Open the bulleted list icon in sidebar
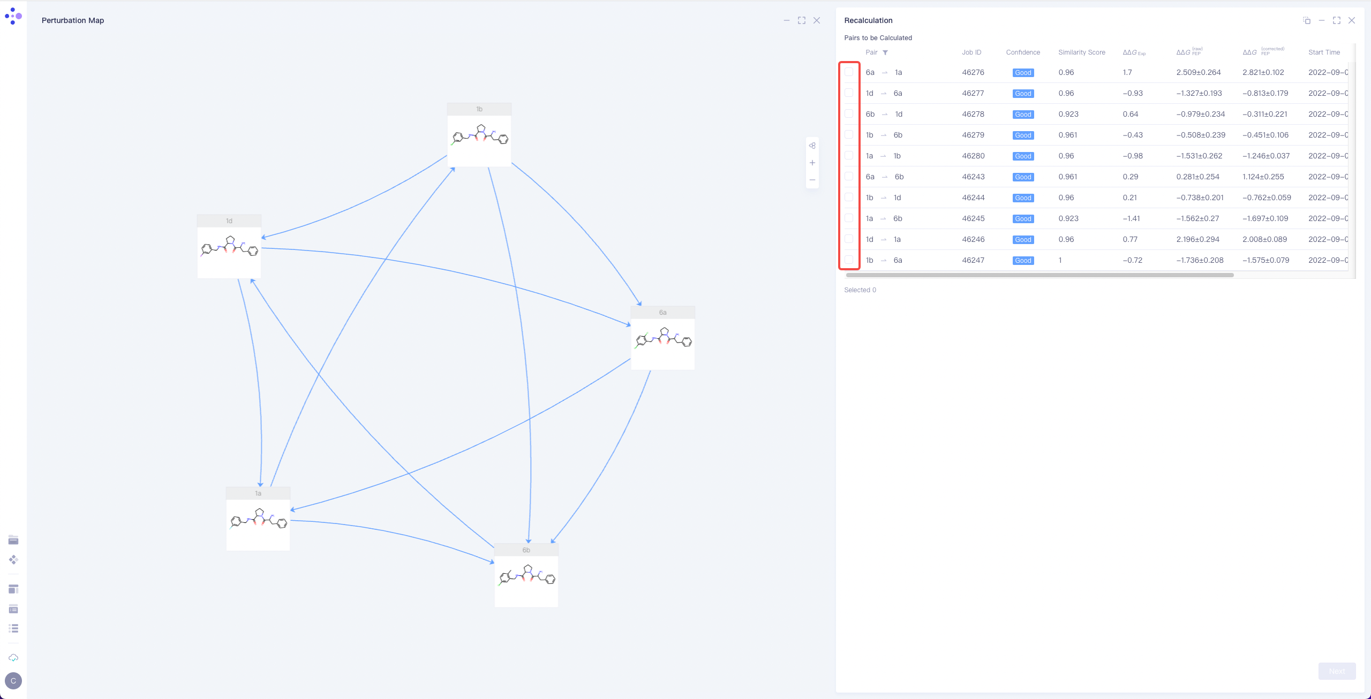 click(x=13, y=628)
